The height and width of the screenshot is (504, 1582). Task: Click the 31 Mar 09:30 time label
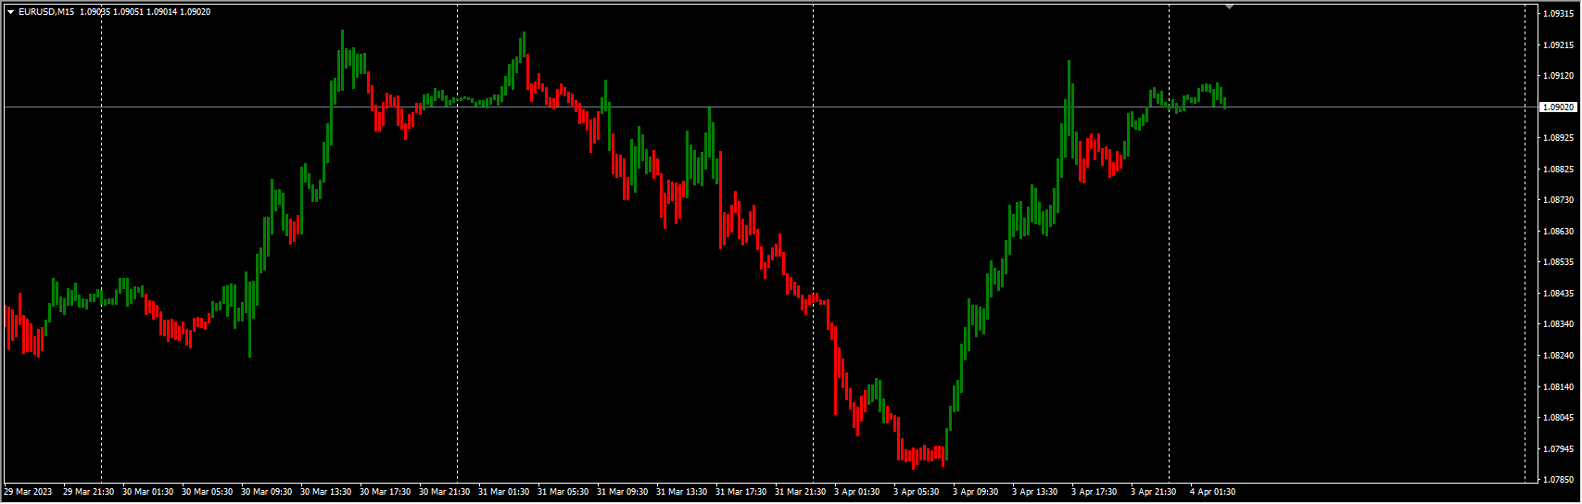[622, 492]
